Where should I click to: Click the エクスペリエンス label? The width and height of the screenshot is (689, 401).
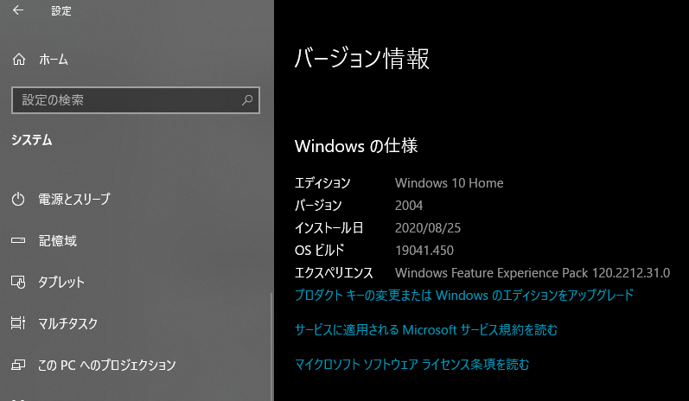pos(334,273)
